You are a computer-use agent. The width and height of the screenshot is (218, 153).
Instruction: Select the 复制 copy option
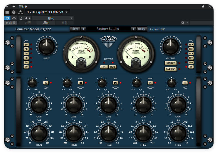(x=46, y=23)
